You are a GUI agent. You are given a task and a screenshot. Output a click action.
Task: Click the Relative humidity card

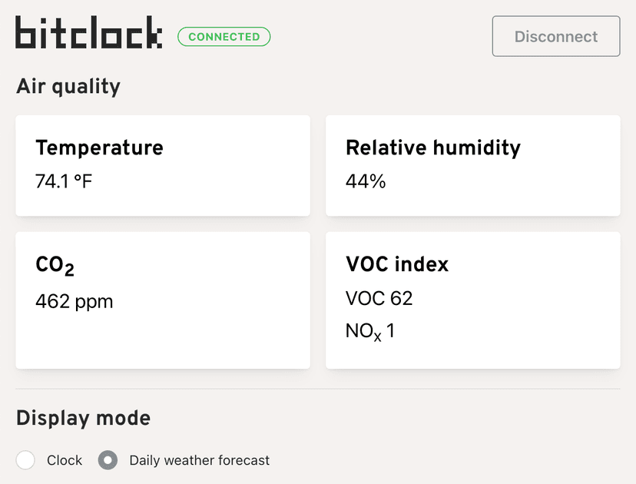coord(473,165)
